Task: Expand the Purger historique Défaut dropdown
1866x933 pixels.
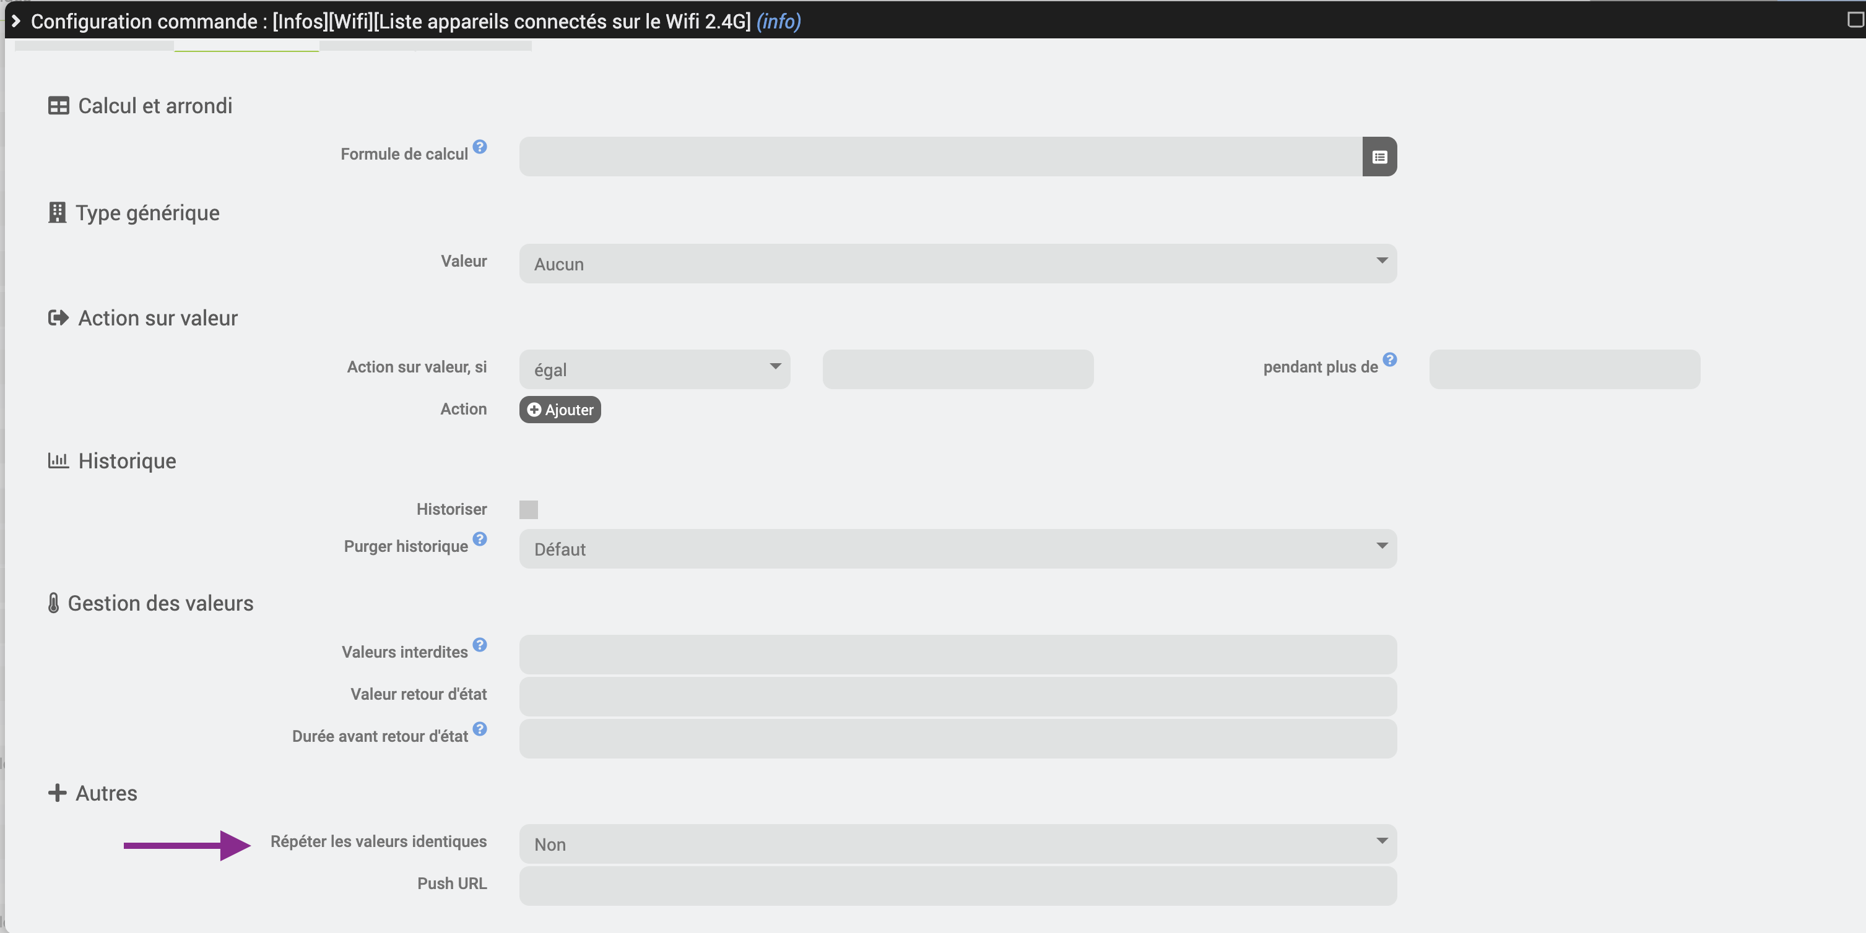Action: coord(957,549)
